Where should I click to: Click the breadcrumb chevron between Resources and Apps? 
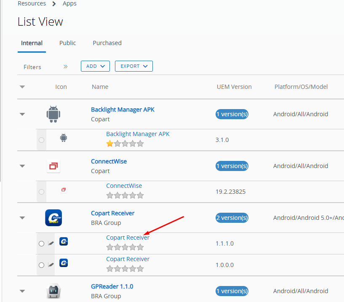pyautogui.click(x=54, y=3)
